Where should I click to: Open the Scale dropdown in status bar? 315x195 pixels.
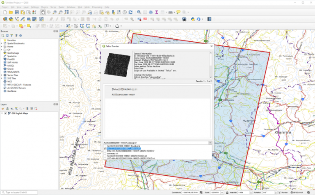(x=222, y=193)
